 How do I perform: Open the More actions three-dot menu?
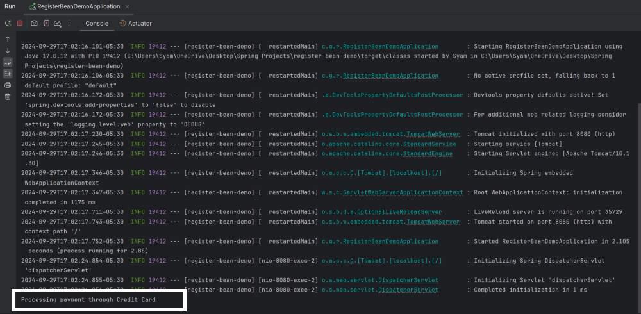point(69,23)
